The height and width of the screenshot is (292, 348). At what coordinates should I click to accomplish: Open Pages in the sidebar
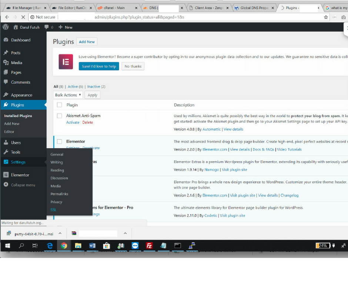click(16, 73)
